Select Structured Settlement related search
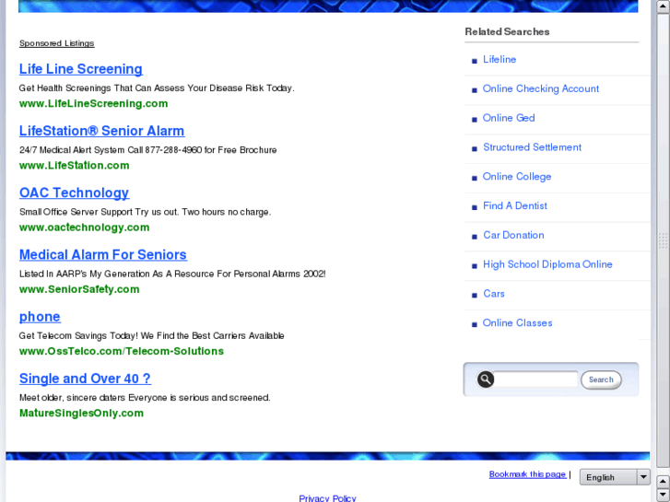Image resolution: width=670 pixels, height=502 pixels. point(532,147)
